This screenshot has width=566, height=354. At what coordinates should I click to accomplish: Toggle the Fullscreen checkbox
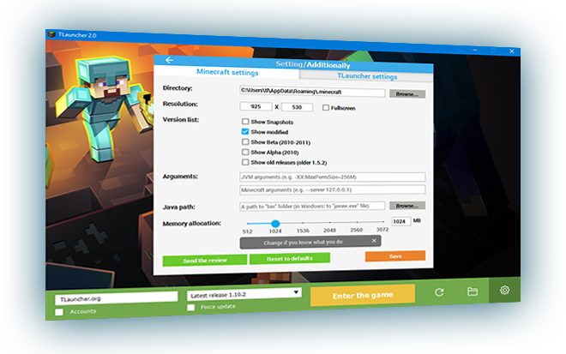(326, 107)
